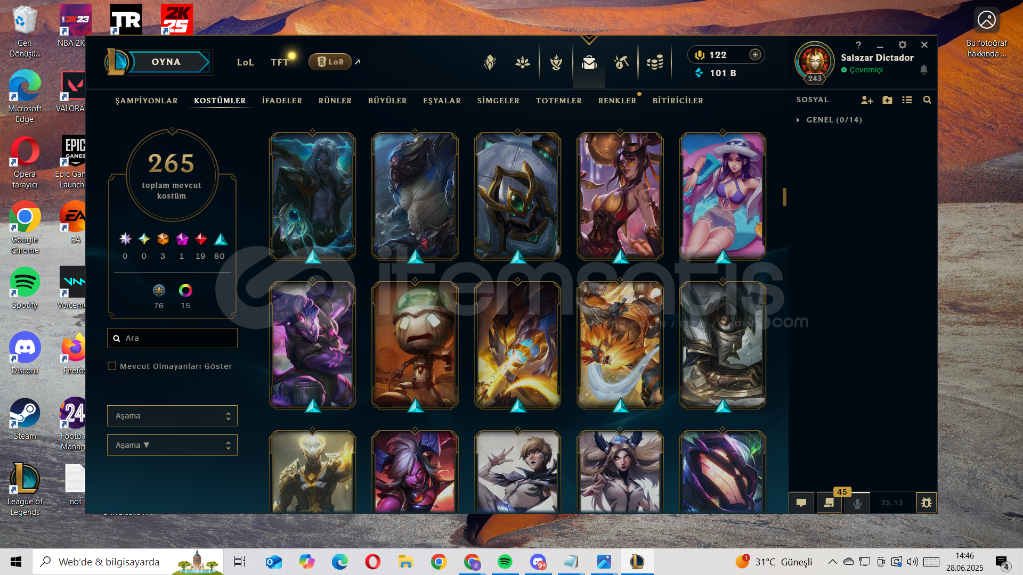
Task: Click the OYNA play button
Action: point(166,62)
